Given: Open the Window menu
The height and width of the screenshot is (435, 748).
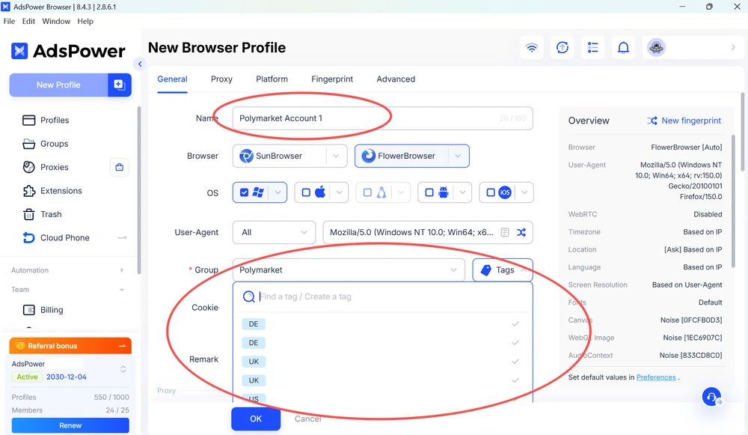Looking at the screenshot, I should click(x=56, y=21).
